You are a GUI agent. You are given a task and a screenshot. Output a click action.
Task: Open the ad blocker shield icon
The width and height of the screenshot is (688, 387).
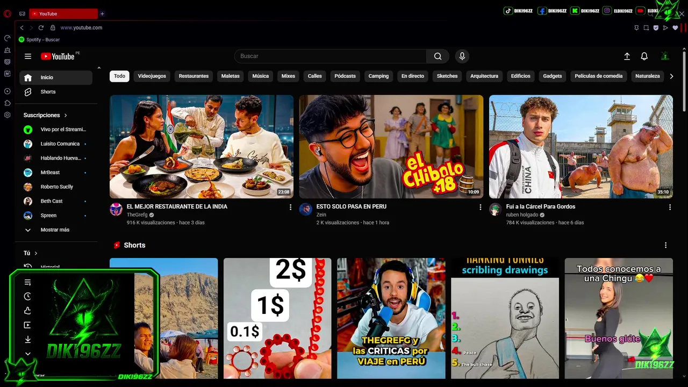(x=656, y=27)
